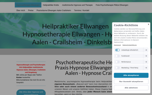
Task: Choose Nur Auswahl akzeptieren
Action: [131, 82]
